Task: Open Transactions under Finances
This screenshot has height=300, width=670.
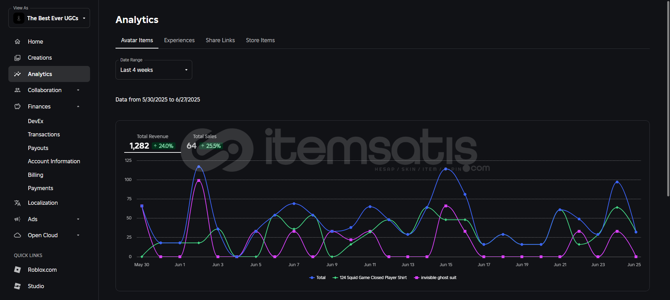Action: (44, 134)
